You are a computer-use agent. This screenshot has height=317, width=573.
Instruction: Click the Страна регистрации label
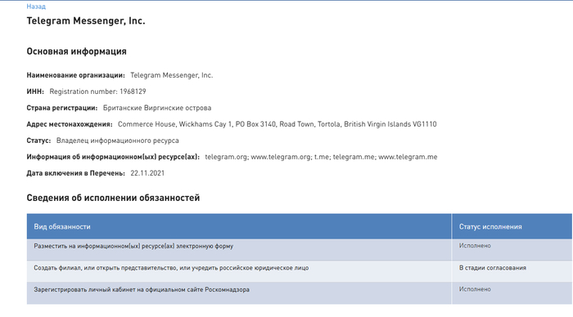coord(61,108)
